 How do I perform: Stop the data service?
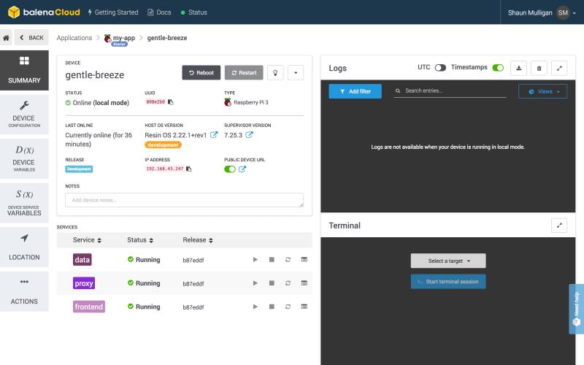(272, 260)
